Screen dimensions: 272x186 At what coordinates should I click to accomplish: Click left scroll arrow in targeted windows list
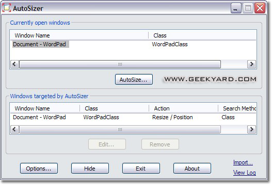(14, 129)
